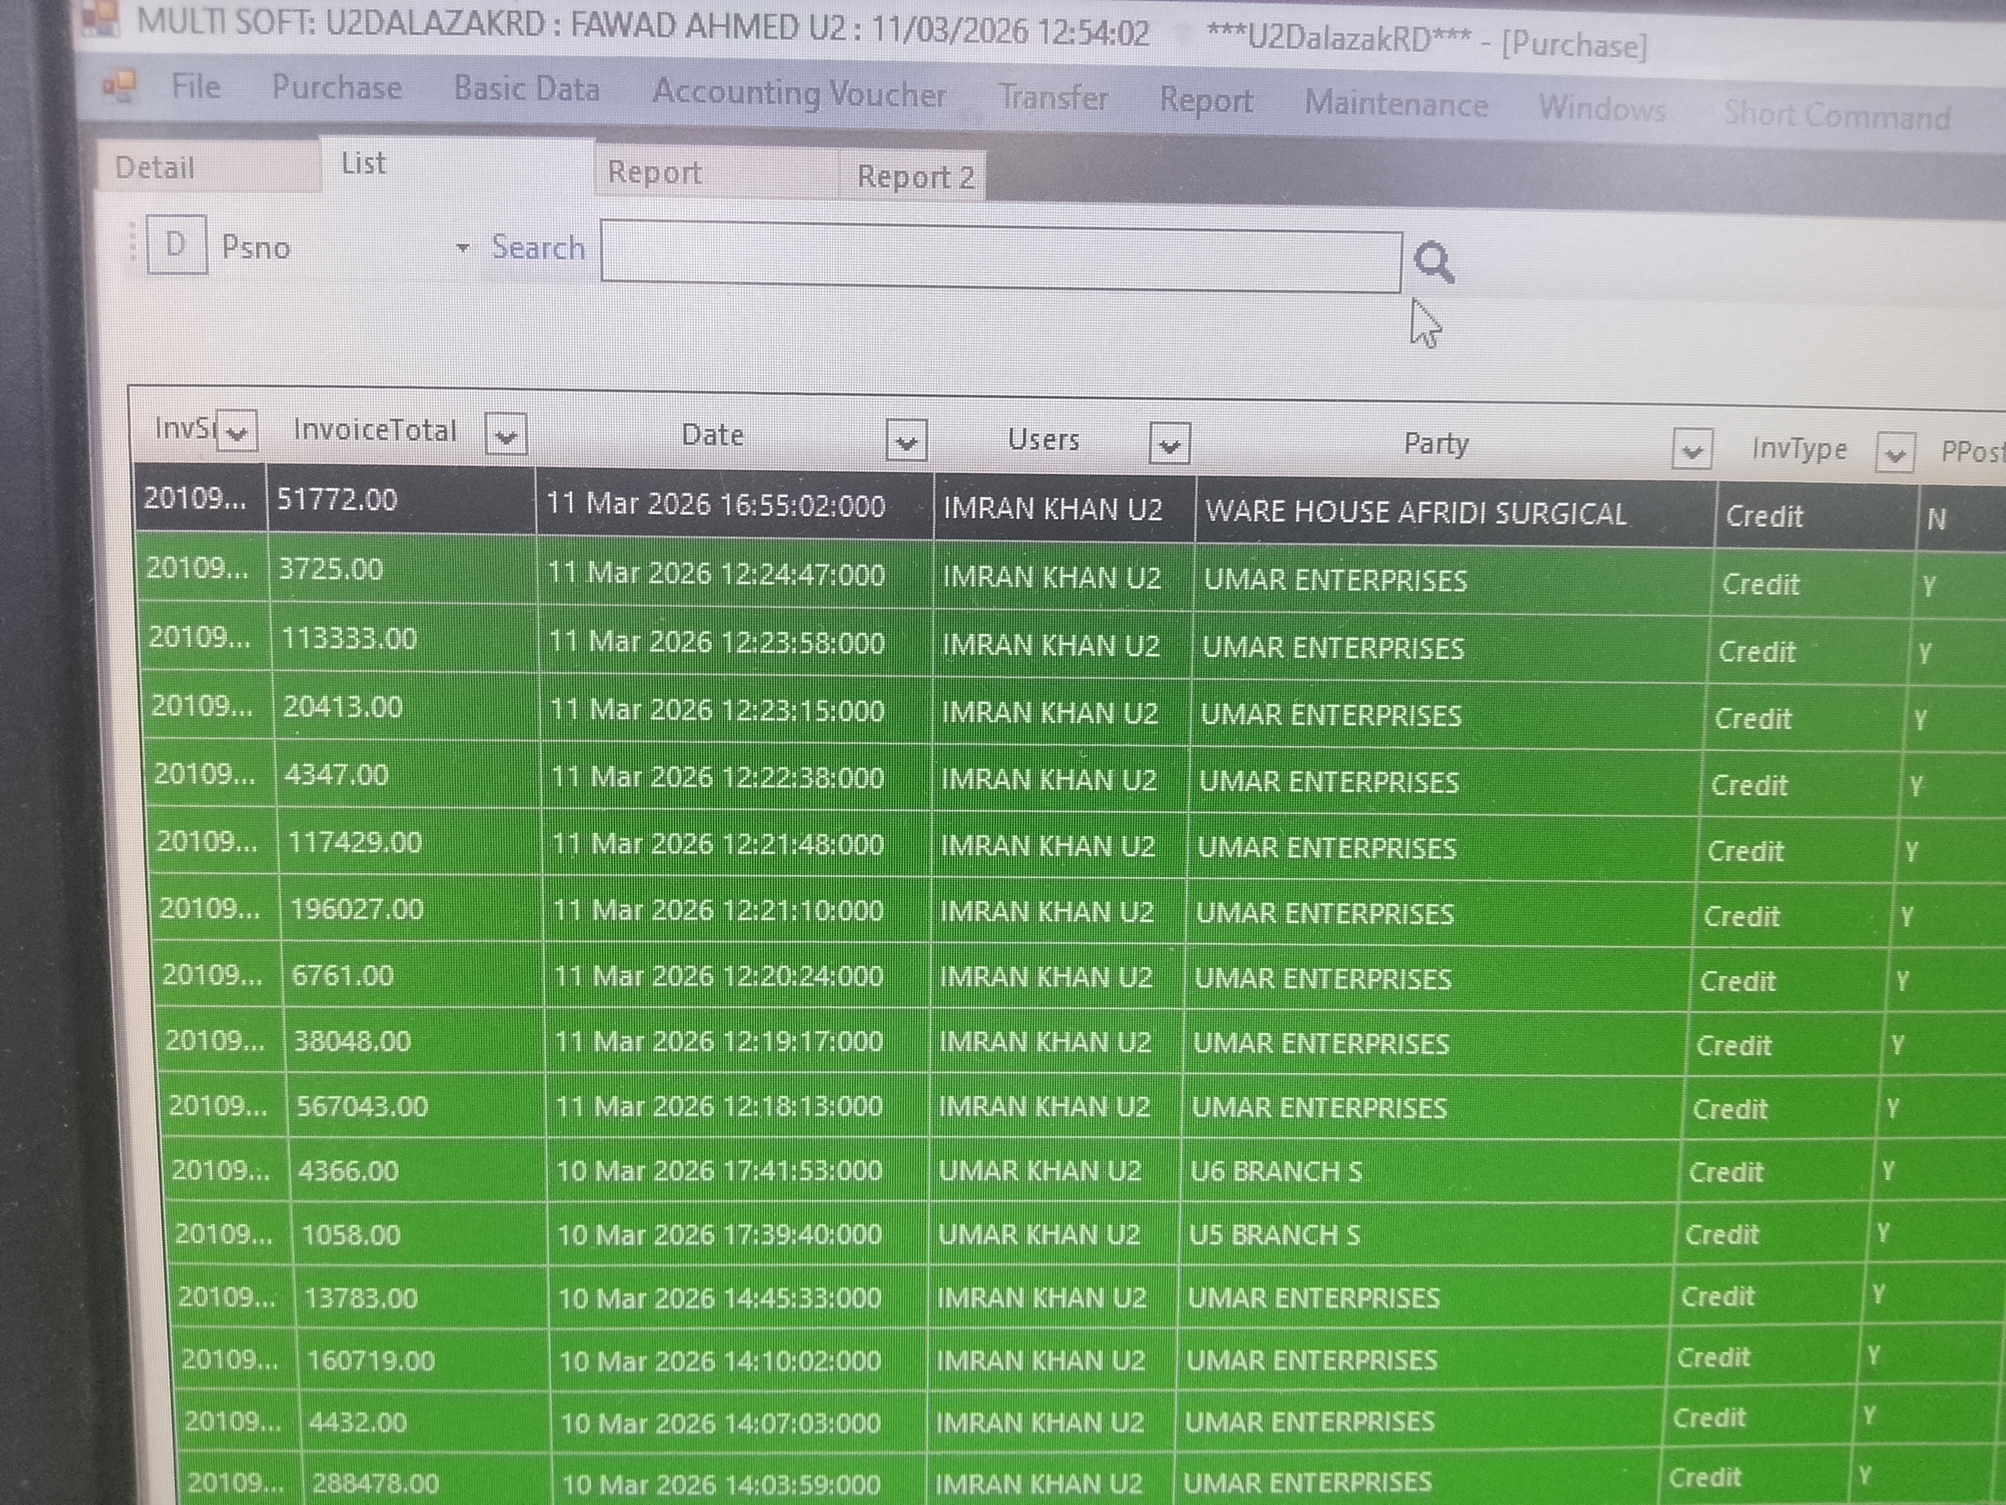Screen dimensions: 2006x1505
Task: Open the Date column filter dropdown
Action: pyautogui.click(x=906, y=441)
